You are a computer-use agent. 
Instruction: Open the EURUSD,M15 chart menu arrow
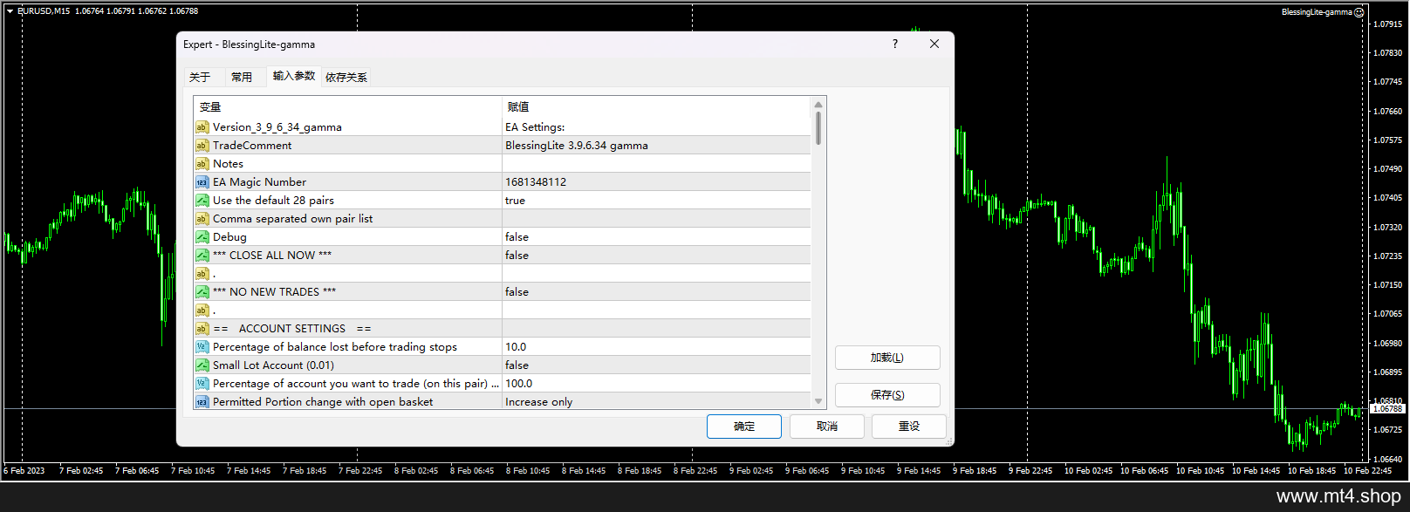coord(10,11)
